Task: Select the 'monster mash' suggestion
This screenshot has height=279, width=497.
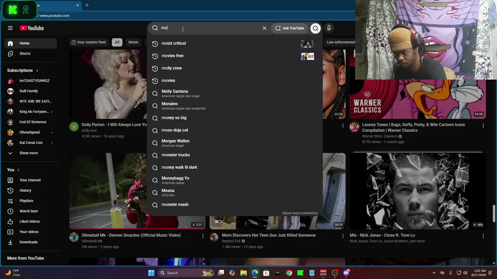Action: 235,205
